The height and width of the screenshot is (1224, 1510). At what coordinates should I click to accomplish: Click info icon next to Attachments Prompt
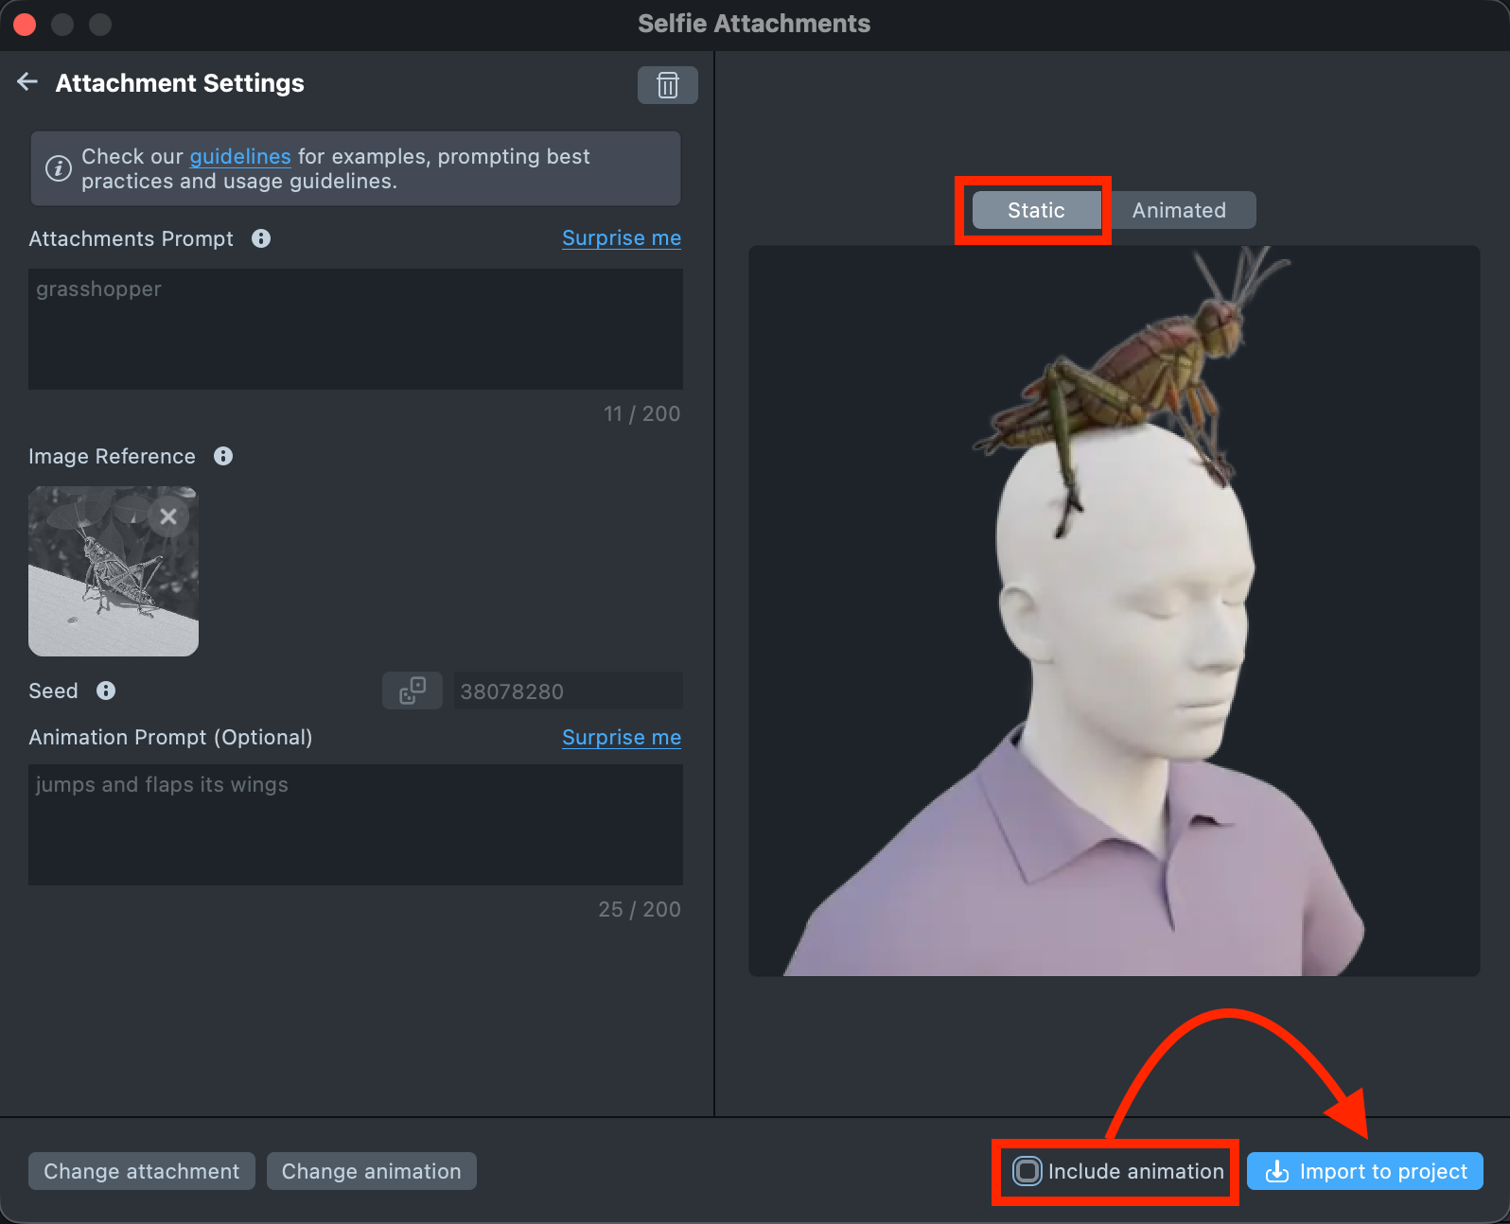pos(261,238)
